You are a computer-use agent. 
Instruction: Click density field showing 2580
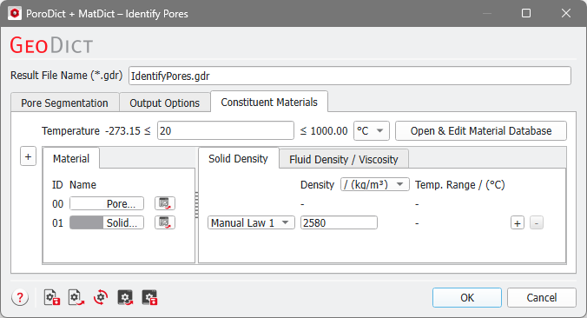point(339,223)
